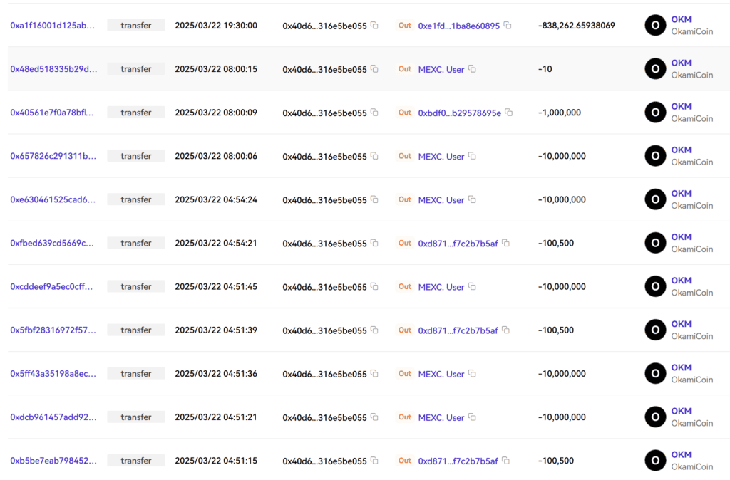Copy the MEXC. User address in the 04:54:24 row

(x=472, y=199)
